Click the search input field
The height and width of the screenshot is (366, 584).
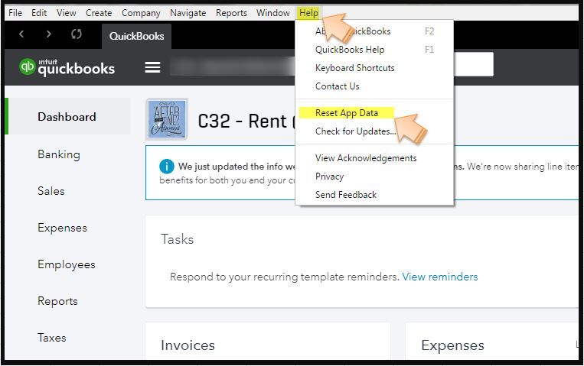tap(473, 65)
